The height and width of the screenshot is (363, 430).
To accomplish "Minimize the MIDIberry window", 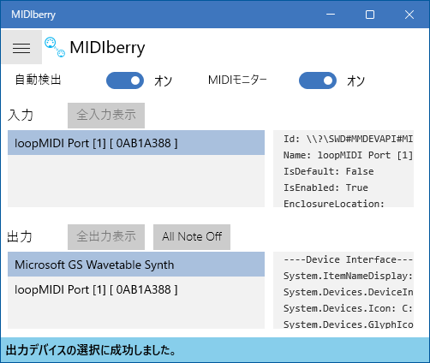I will [x=331, y=15].
